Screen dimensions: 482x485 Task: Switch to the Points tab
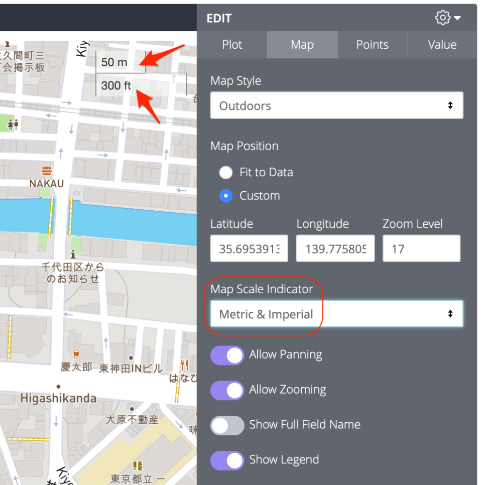tap(372, 45)
